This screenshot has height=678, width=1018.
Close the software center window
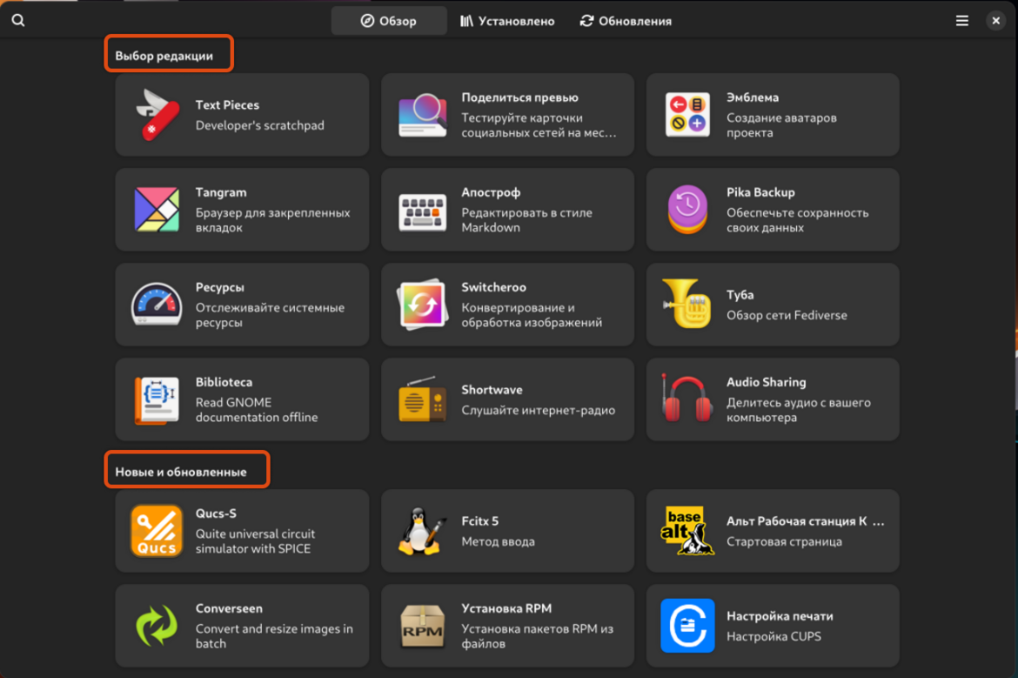(995, 21)
